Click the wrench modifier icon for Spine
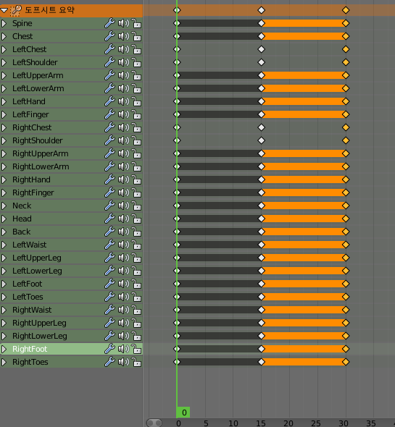 (109, 23)
